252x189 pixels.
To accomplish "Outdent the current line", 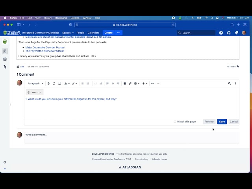I will (x=95, y=83).
